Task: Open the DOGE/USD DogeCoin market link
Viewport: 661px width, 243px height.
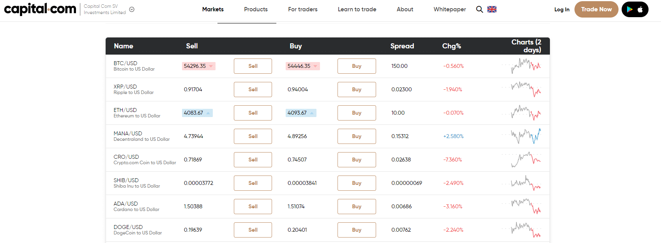Action: pyautogui.click(x=138, y=230)
